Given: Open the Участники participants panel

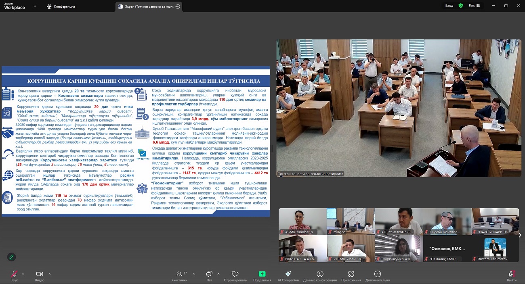Looking at the screenshot, I should pos(179,275).
